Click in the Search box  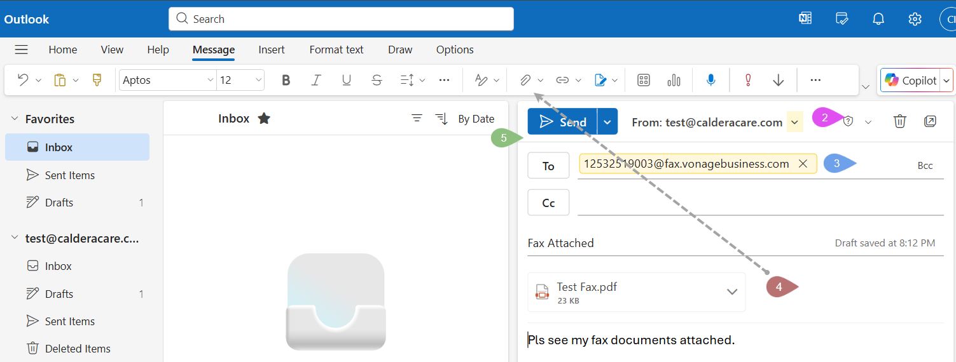pyautogui.click(x=341, y=19)
